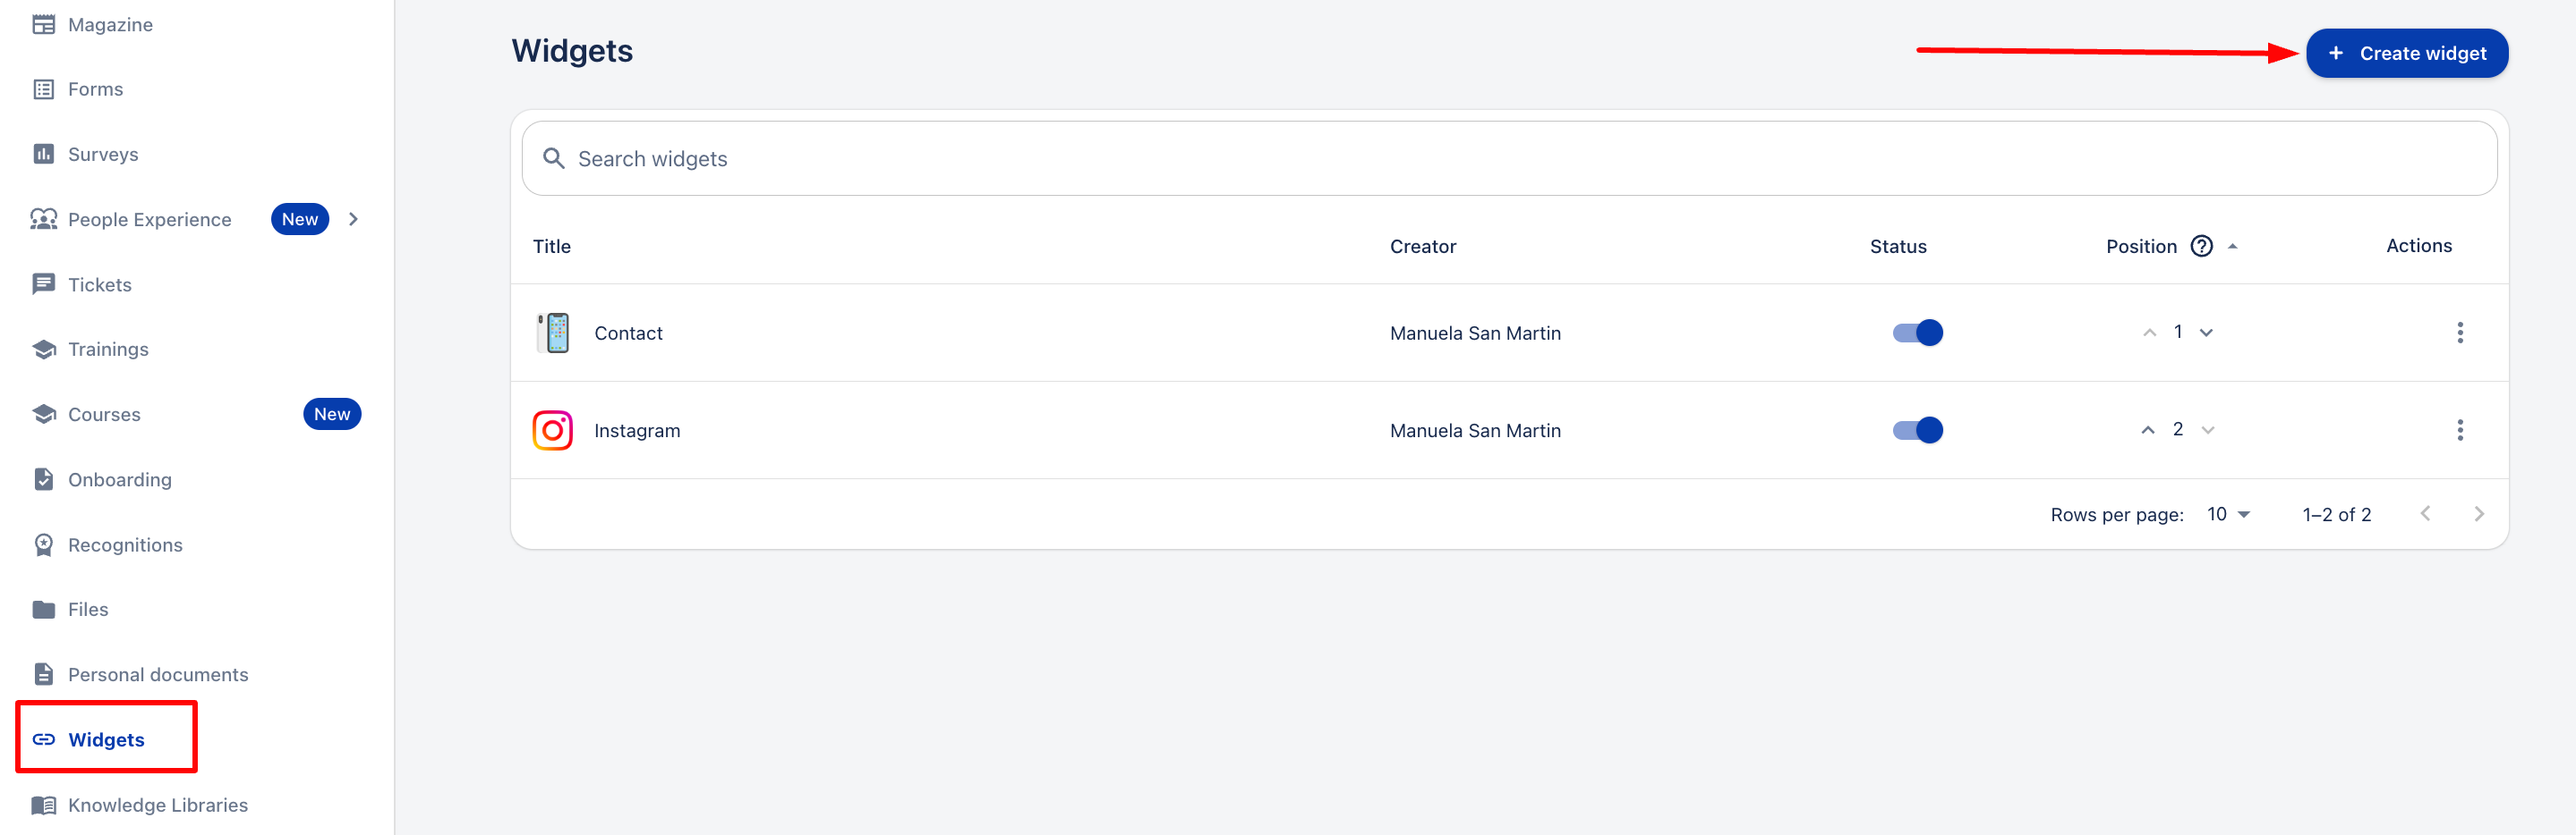This screenshot has width=2576, height=835.
Task: Open the Widgets sidebar link
Action: click(106, 740)
